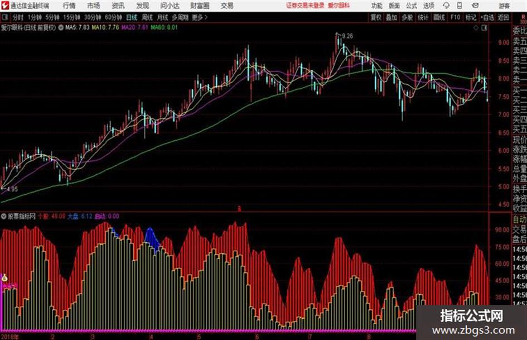
Task: Open the customer service headset icon
Action: (x=446, y=6)
